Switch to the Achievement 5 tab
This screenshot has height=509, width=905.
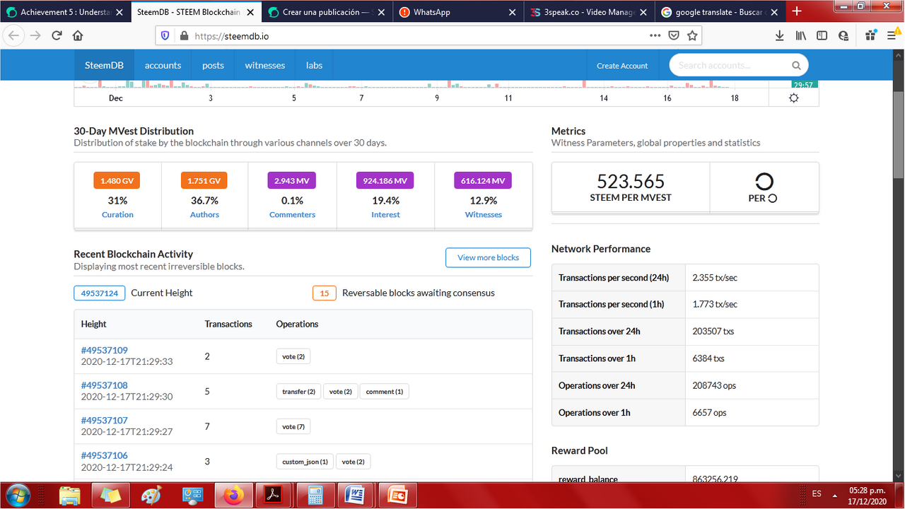pos(65,12)
